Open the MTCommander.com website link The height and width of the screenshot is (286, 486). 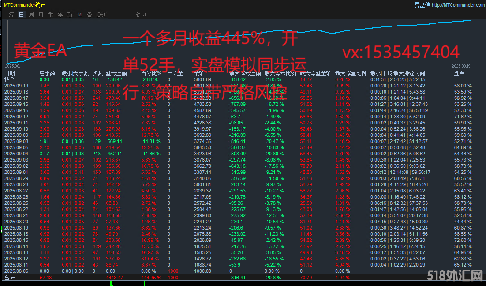coord(458,5)
